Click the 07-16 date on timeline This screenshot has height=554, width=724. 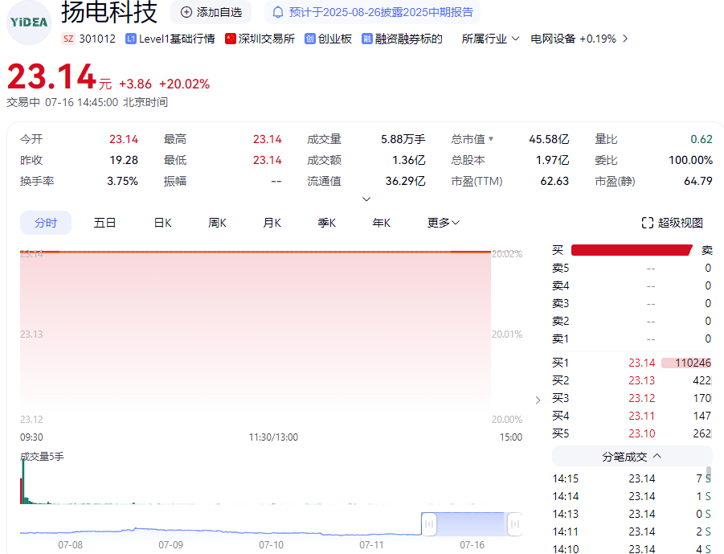point(472,545)
